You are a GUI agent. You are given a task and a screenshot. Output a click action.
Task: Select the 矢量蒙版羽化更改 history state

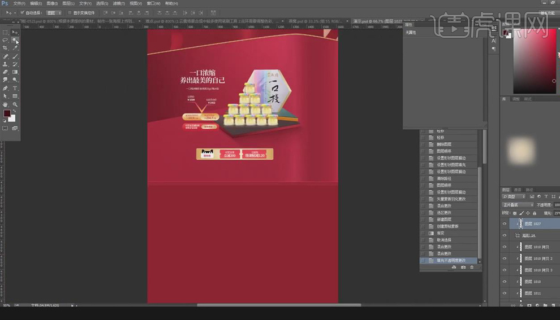(449, 199)
